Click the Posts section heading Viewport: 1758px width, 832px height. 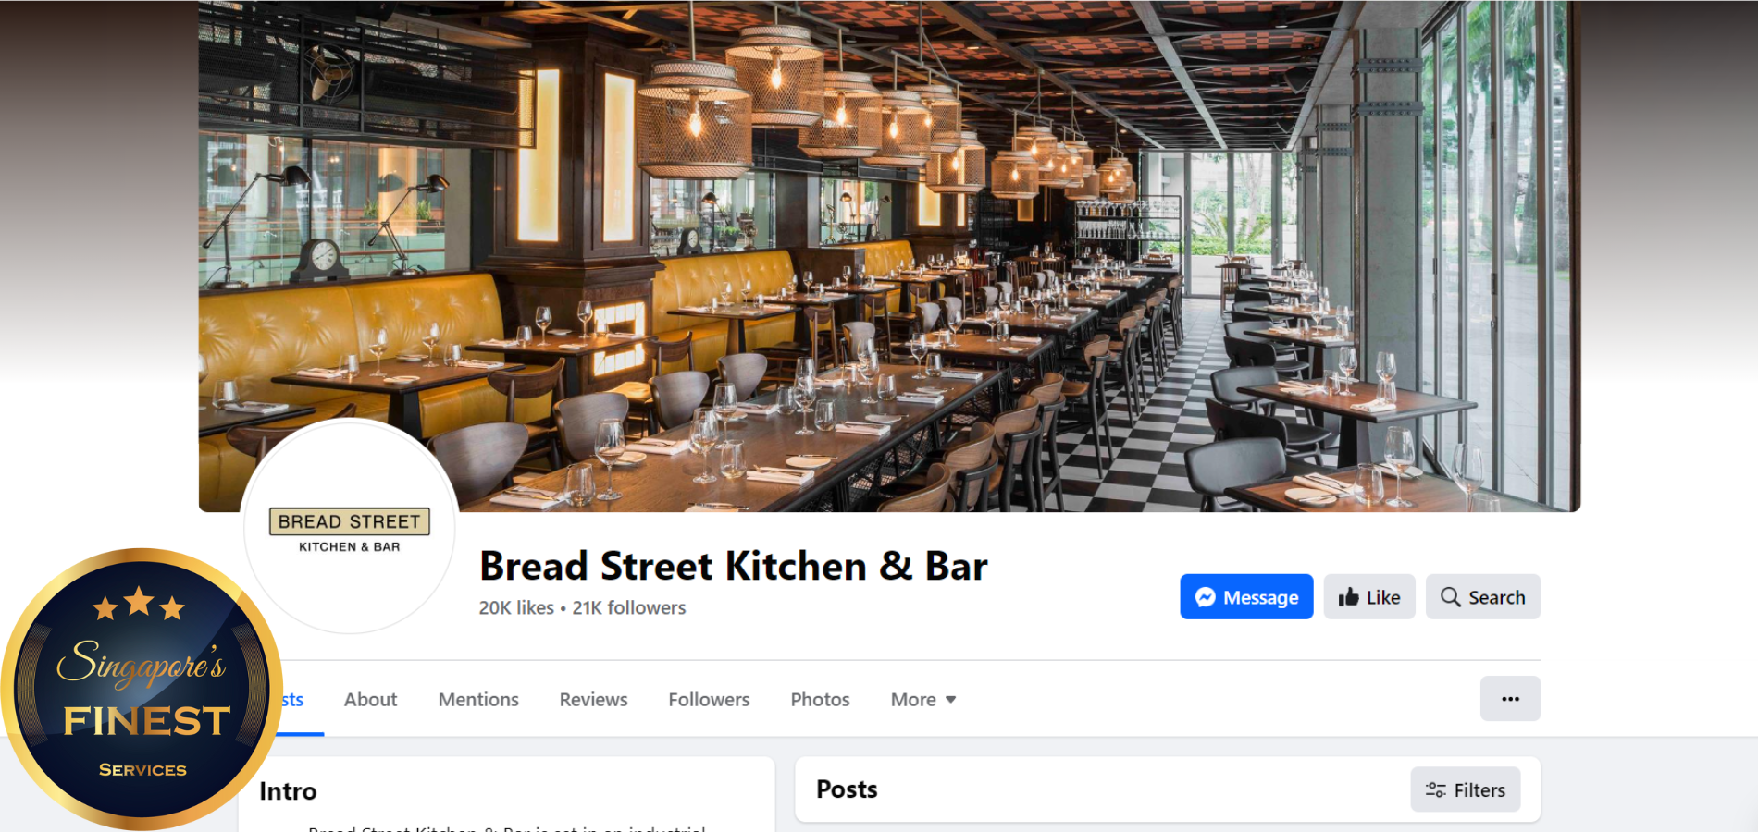(847, 789)
